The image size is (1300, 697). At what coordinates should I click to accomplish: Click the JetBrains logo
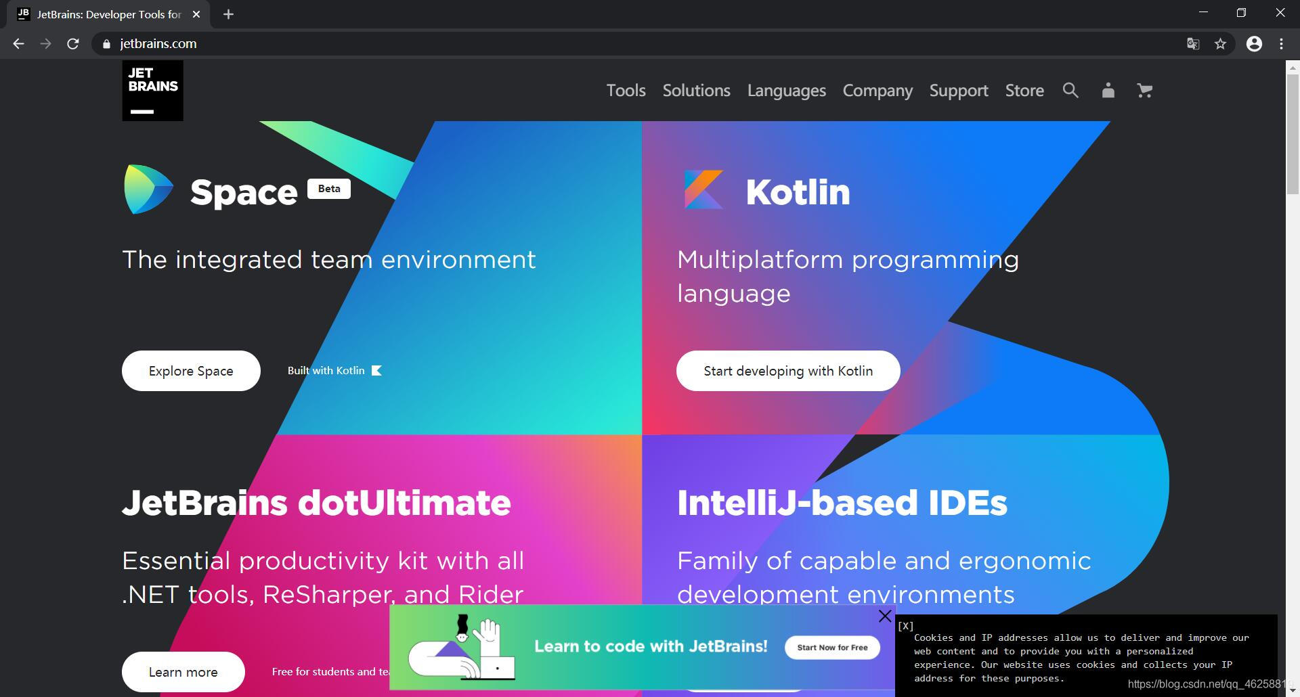click(152, 91)
